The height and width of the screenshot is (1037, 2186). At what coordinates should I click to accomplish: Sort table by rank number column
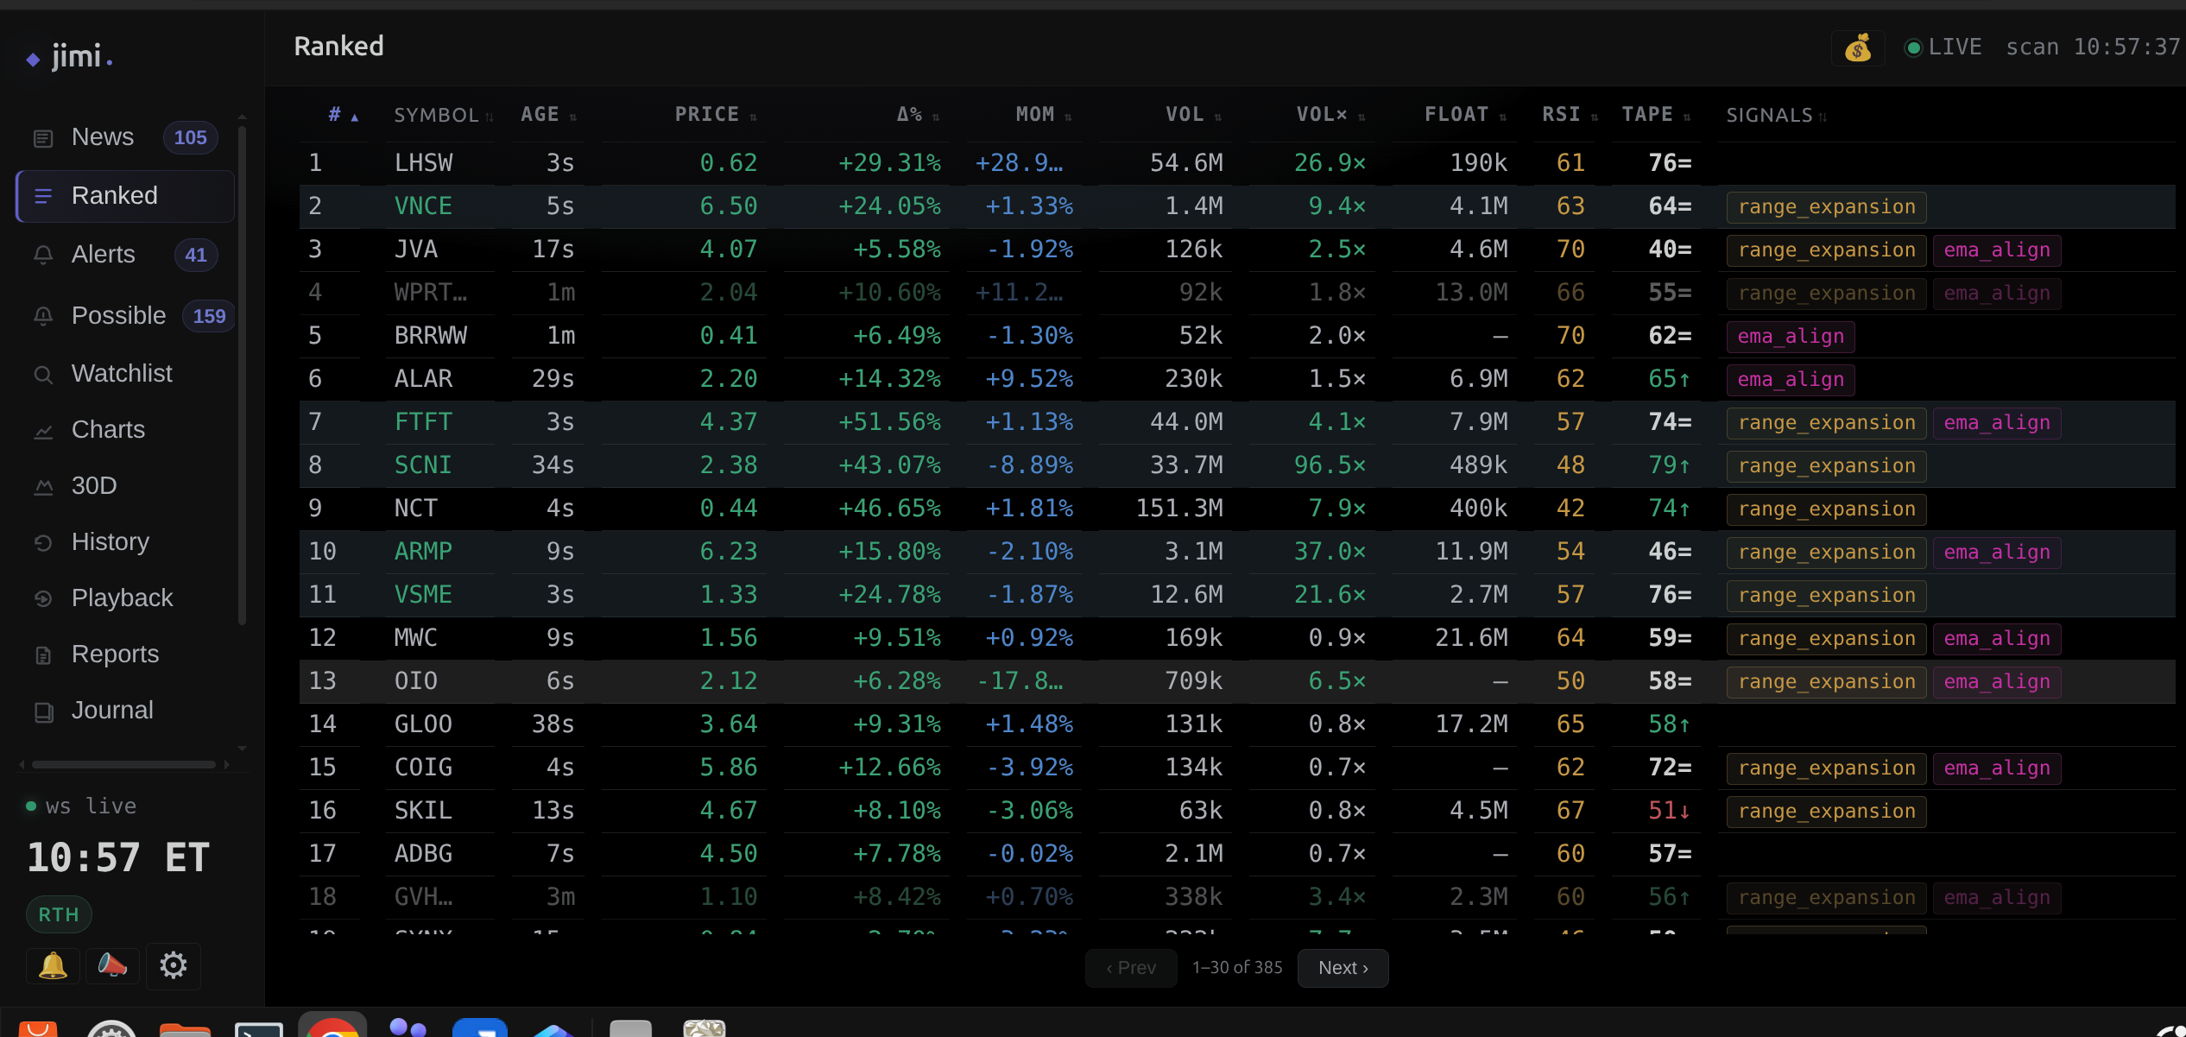pos(343,115)
